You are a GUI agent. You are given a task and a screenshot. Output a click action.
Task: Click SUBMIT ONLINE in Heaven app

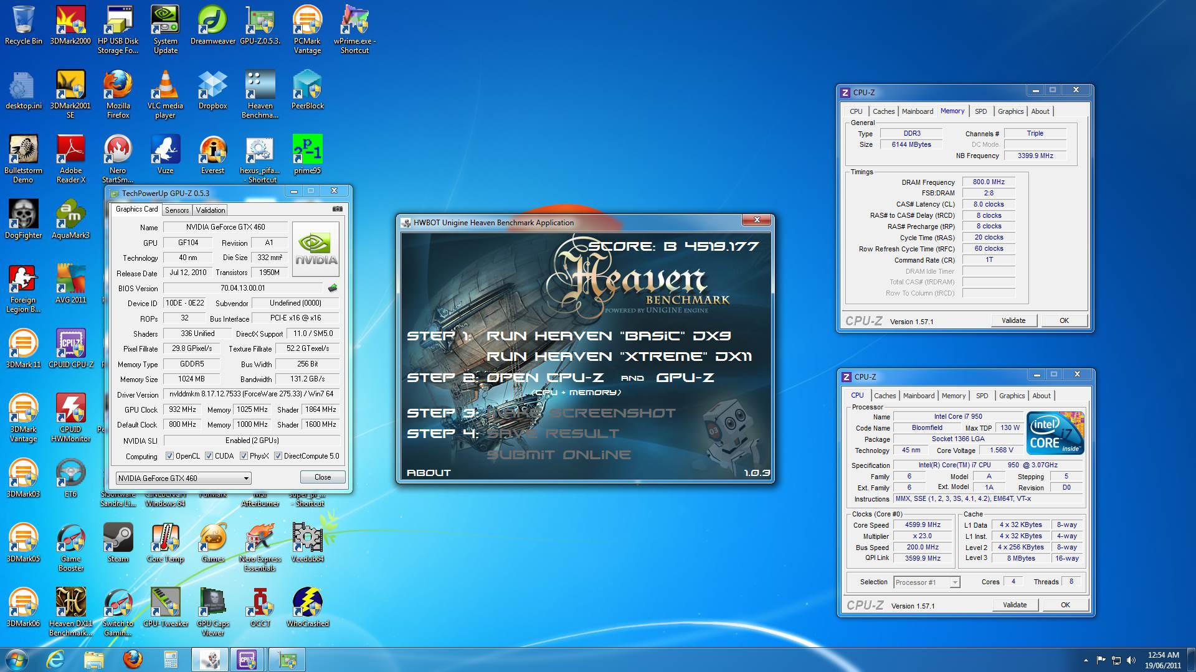(x=559, y=455)
